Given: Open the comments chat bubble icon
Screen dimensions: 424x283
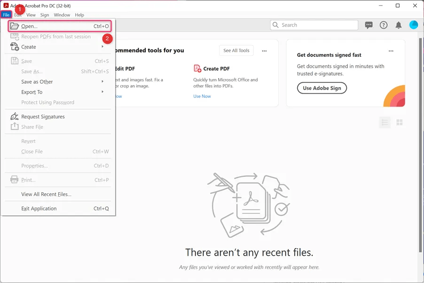Looking at the screenshot, I should (369, 25).
